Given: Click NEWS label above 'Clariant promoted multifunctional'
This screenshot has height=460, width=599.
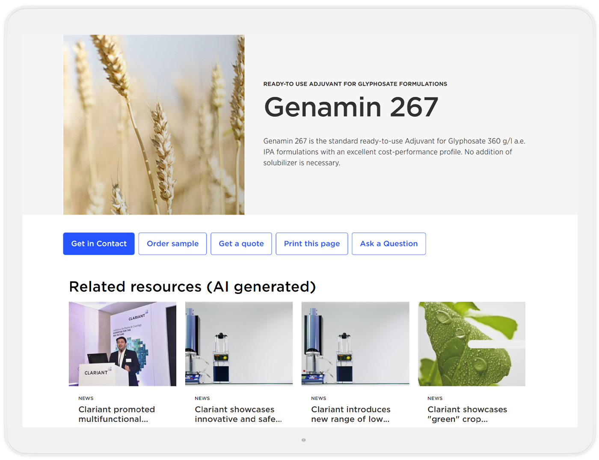Looking at the screenshot, I should pos(86,398).
